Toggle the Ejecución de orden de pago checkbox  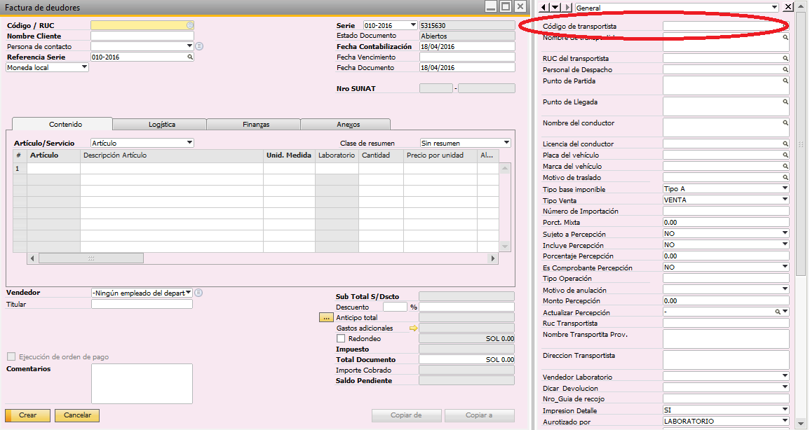[x=11, y=357]
